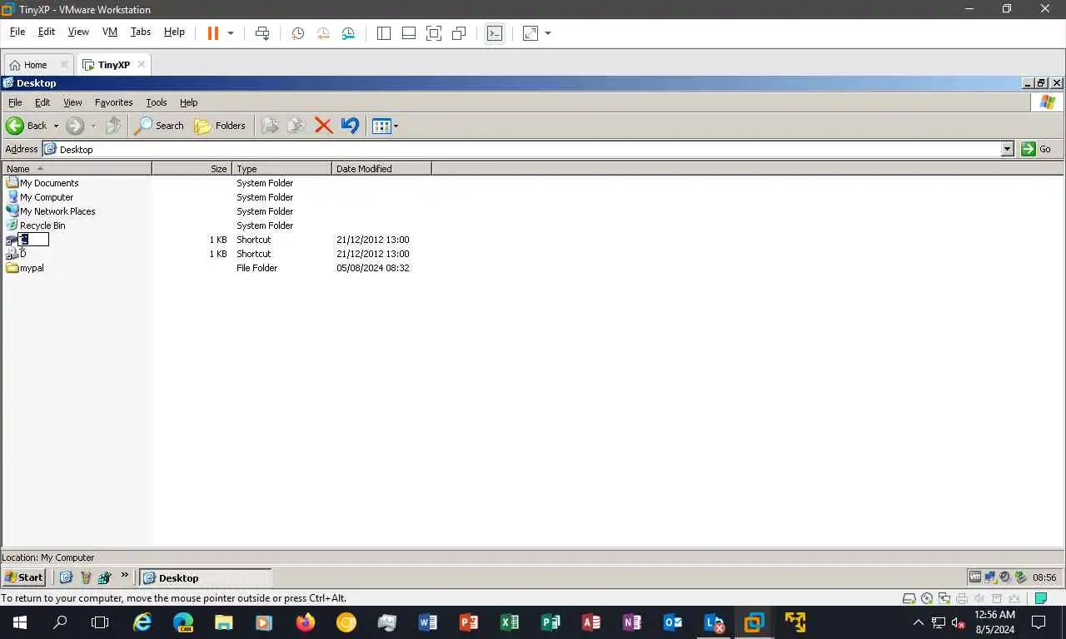Open the Views dropdown arrow

pyautogui.click(x=396, y=126)
